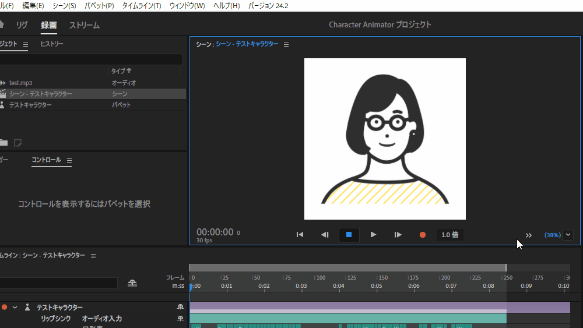
Task: Start recording with the red record button
Action: pos(422,235)
